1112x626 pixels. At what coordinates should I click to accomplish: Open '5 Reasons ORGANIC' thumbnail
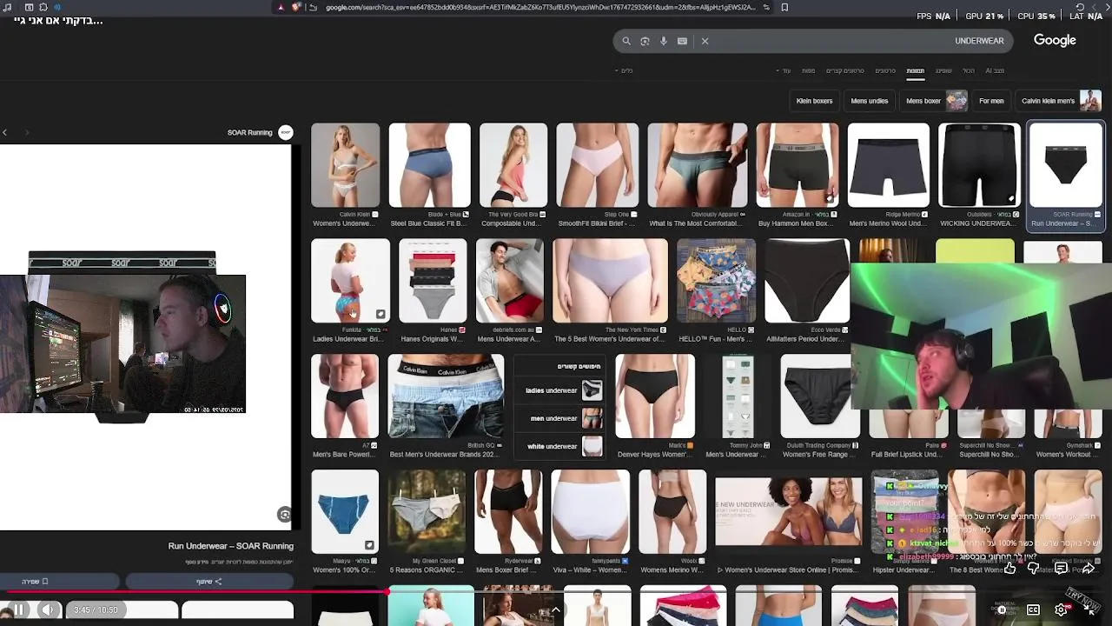pyautogui.click(x=427, y=512)
